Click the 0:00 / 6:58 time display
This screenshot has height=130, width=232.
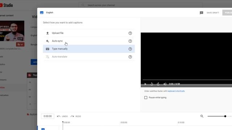pos(174,84)
